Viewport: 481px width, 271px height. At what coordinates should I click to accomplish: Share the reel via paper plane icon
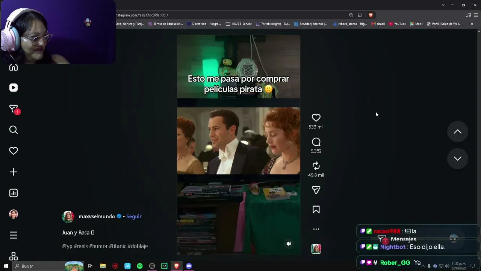click(x=316, y=190)
